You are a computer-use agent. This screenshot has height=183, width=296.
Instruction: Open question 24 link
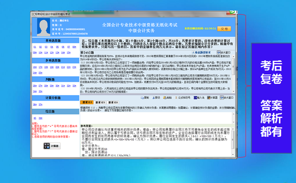click(x=35, y=73)
